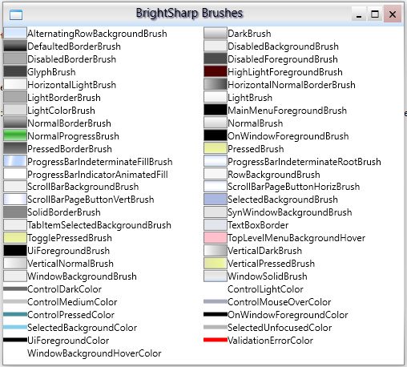Select ScrollBarPageButtonVertBrush label

point(91,200)
